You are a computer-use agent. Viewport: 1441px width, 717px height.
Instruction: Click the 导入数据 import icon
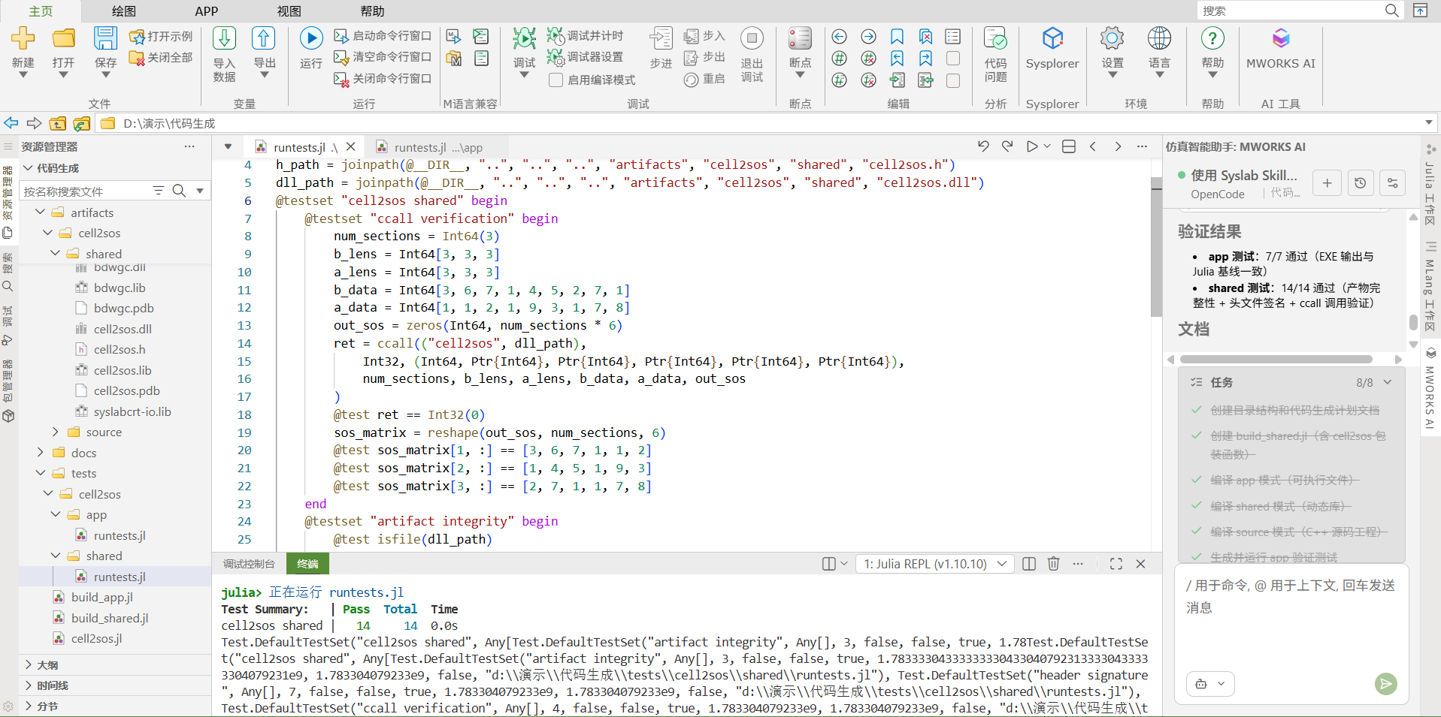pos(224,38)
